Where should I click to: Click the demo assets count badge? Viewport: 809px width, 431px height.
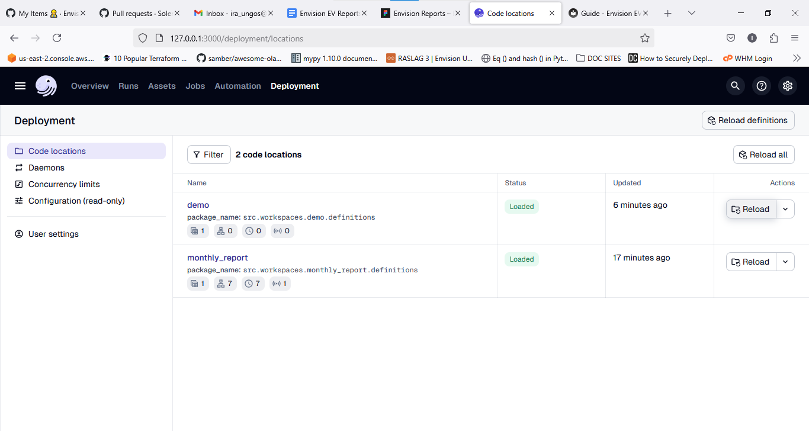pos(198,231)
